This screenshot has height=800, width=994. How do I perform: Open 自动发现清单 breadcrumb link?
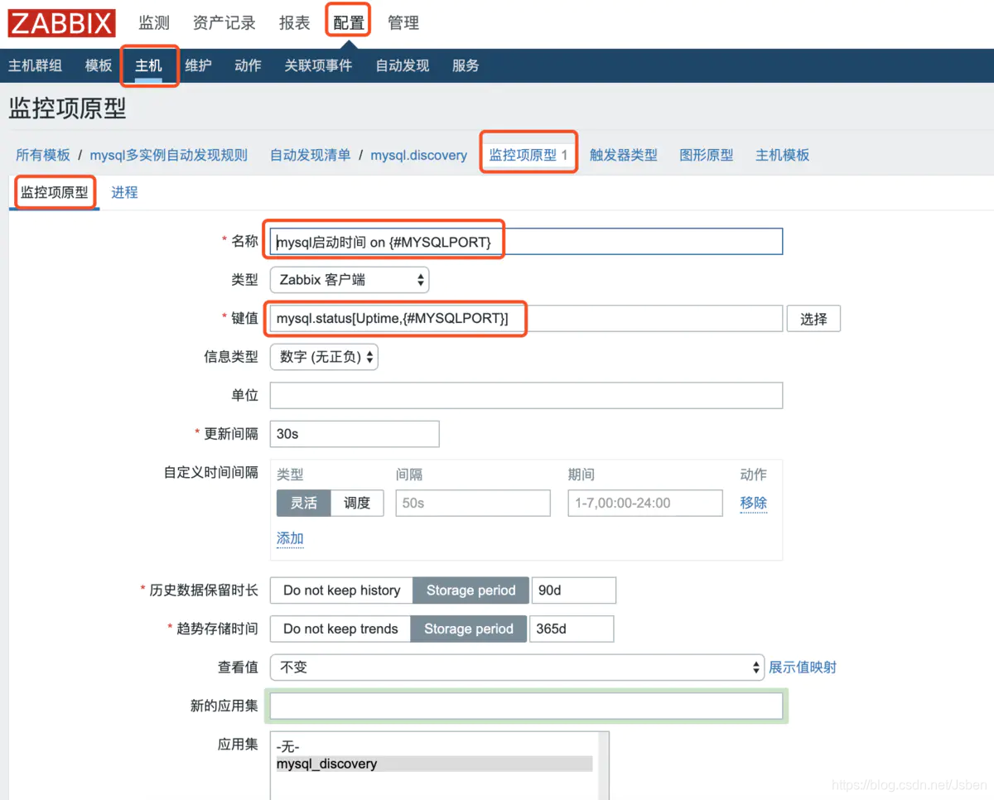point(311,155)
